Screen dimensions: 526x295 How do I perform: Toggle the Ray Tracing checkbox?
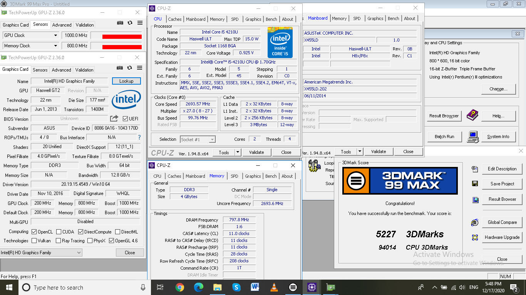click(59, 241)
